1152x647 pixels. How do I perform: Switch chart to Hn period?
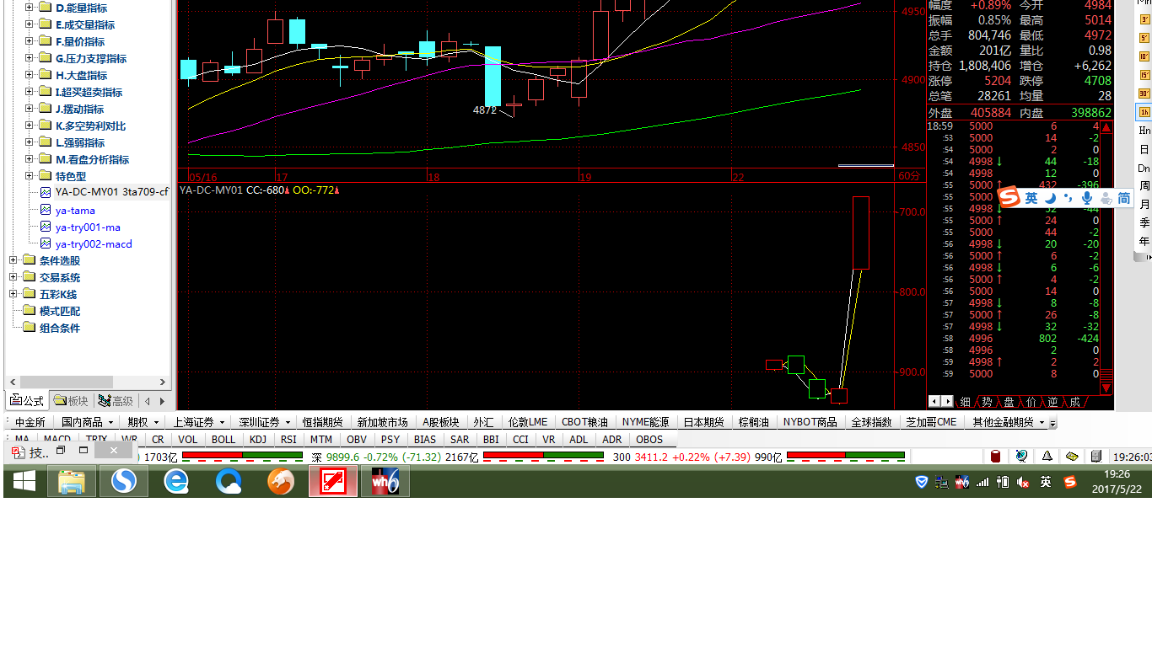[x=1144, y=131]
